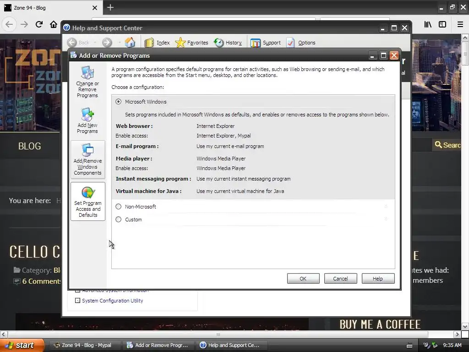469x352 pixels.
Task: Close the Zone 94 - Blog tab
Action: click(94, 8)
